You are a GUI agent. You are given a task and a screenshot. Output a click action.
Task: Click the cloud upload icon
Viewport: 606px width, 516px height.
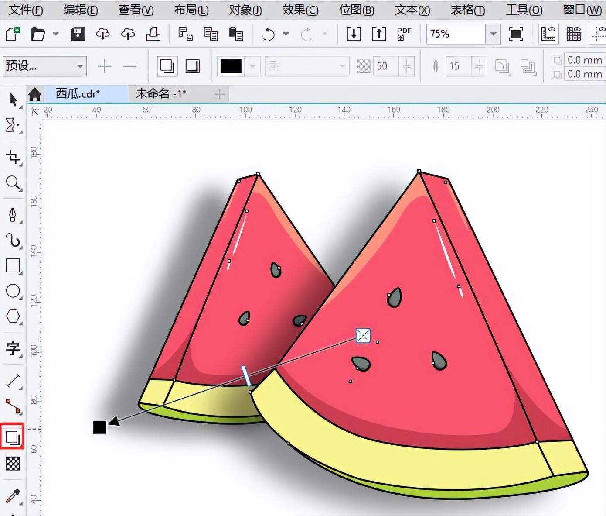click(x=128, y=34)
